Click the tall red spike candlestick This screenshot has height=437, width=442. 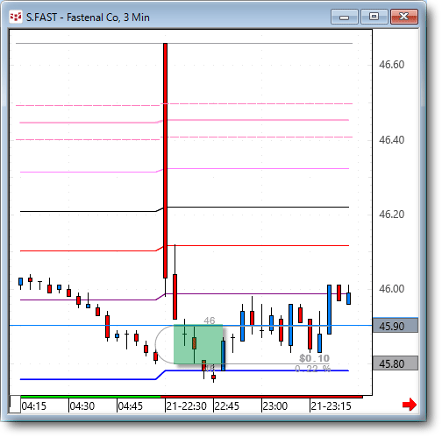click(x=166, y=160)
